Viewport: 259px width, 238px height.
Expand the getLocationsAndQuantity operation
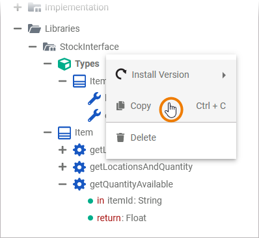tap(62, 167)
